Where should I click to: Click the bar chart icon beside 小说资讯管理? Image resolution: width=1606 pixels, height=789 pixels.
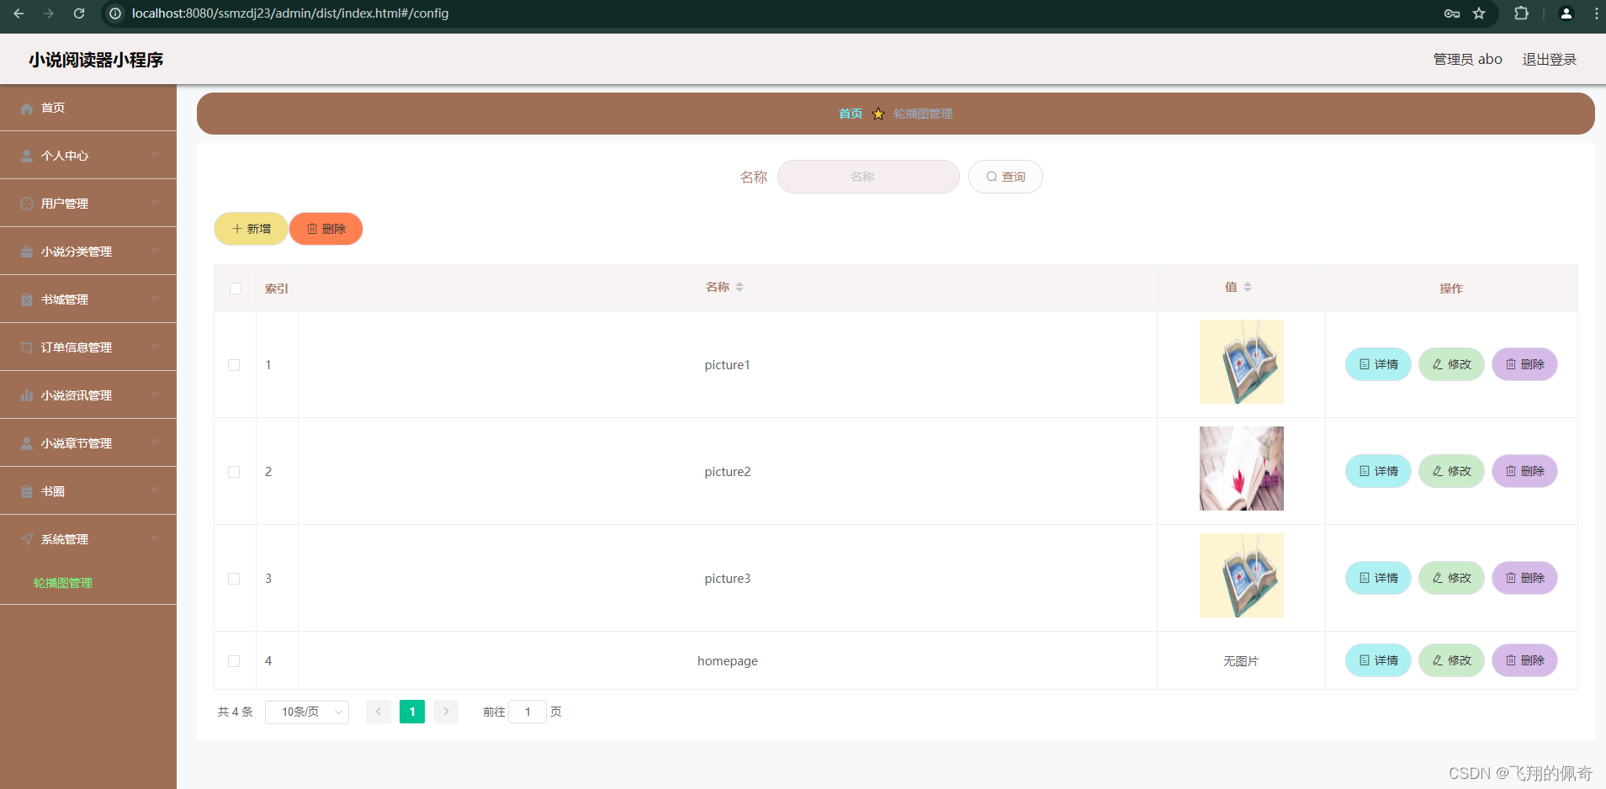[27, 396]
